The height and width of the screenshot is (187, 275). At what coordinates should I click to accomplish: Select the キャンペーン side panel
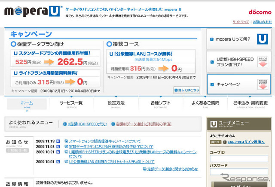click(x=239, y=84)
